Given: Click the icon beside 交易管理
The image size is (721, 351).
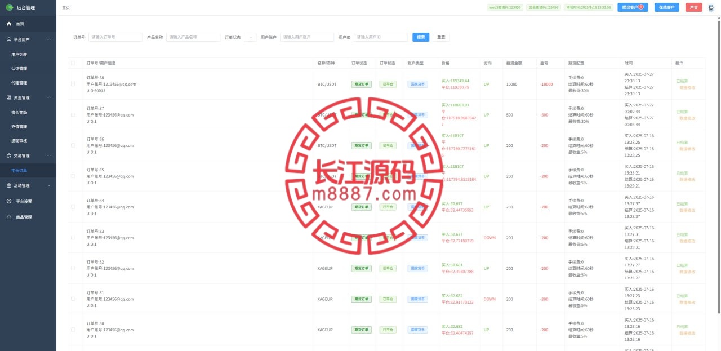Looking at the screenshot, I should 9,155.
